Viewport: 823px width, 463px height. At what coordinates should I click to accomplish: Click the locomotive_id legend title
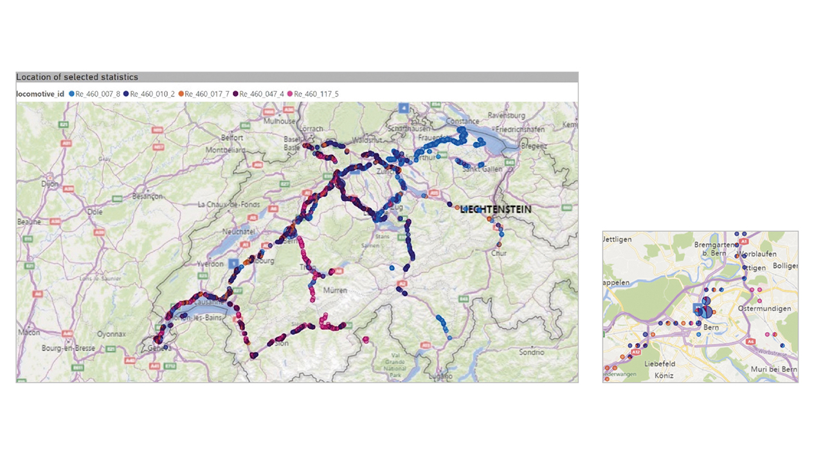pyautogui.click(x=40, y=94)
